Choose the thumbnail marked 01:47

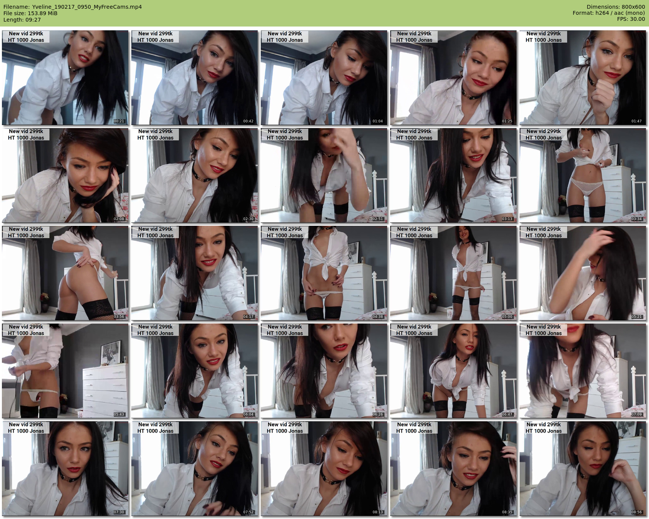click(x=583, y=78)
